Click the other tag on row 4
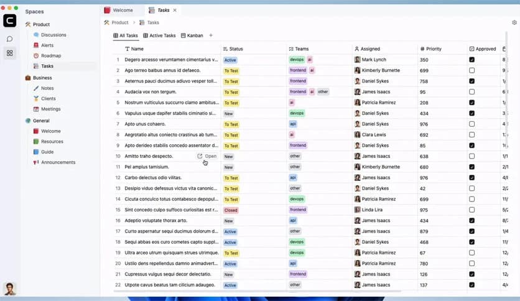520x301 pixels. pos(323,92)
